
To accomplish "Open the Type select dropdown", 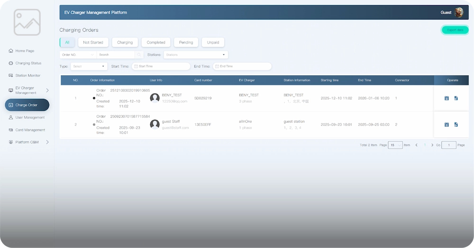I will (x=89, y=66).
